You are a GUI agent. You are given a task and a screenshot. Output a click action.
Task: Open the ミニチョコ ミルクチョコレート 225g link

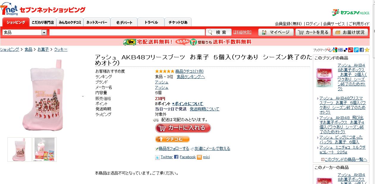[343, 150]
